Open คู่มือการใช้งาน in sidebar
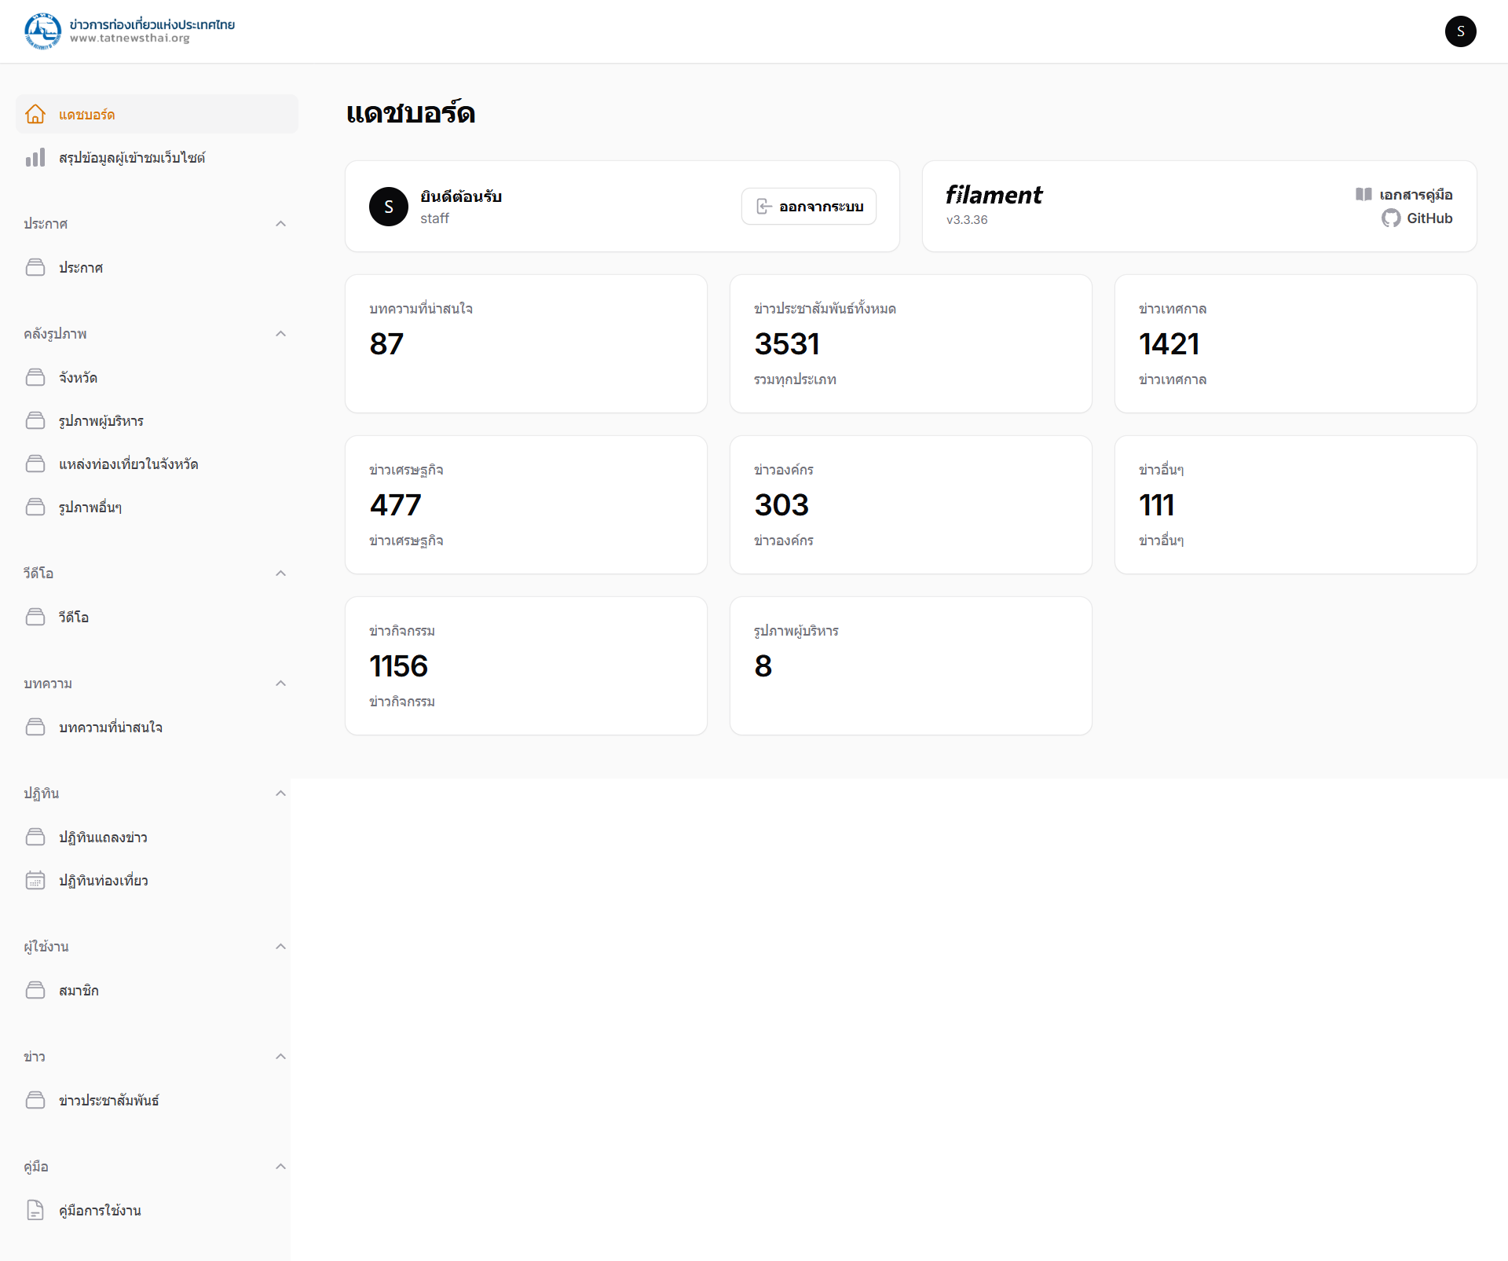 point(157,1210)
